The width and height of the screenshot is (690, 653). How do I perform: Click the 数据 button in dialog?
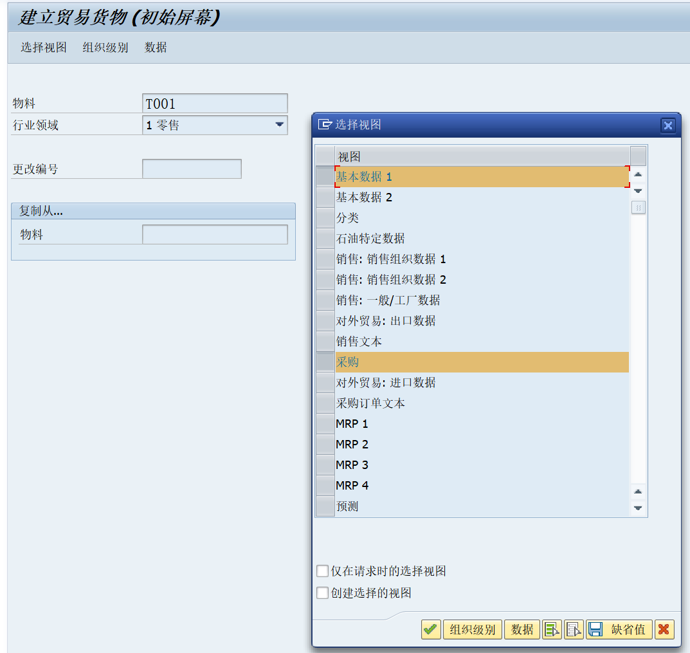tap(522, 629)
